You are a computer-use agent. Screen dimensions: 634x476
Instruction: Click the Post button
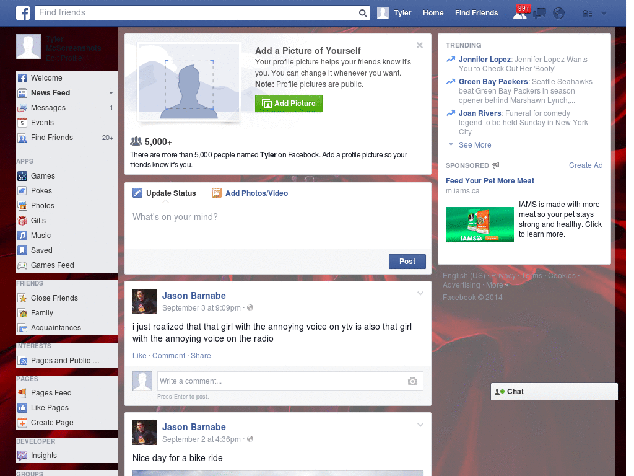coord(407,262)
